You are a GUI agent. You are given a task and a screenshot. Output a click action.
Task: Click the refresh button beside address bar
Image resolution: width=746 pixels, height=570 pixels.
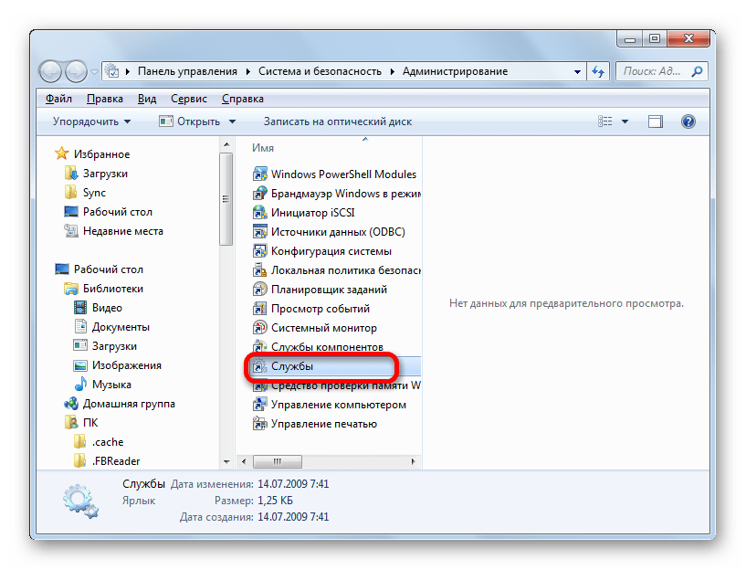[599, 71]
